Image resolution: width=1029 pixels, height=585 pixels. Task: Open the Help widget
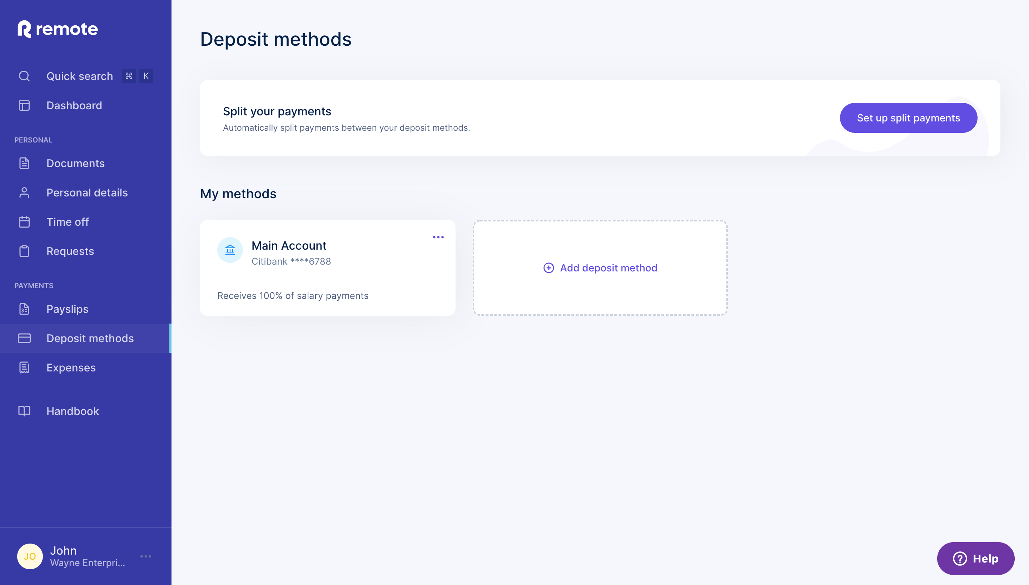point(975,559)
